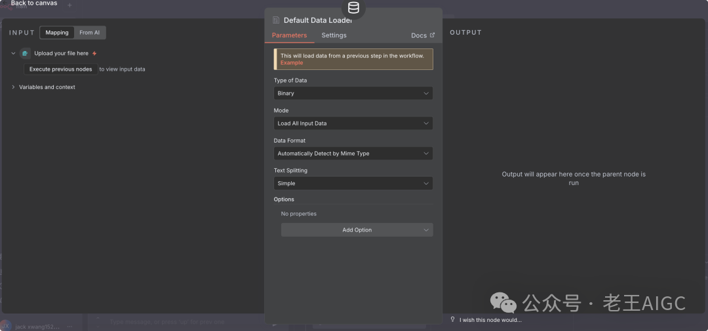Click the lightbulb feedback icon

pyautogui.click(x=452, y=319)
